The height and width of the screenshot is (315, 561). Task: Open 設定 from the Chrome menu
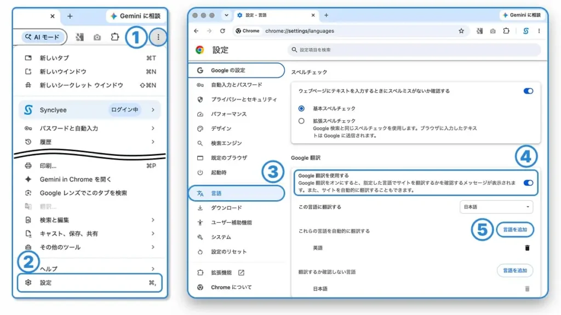[90, 283]
